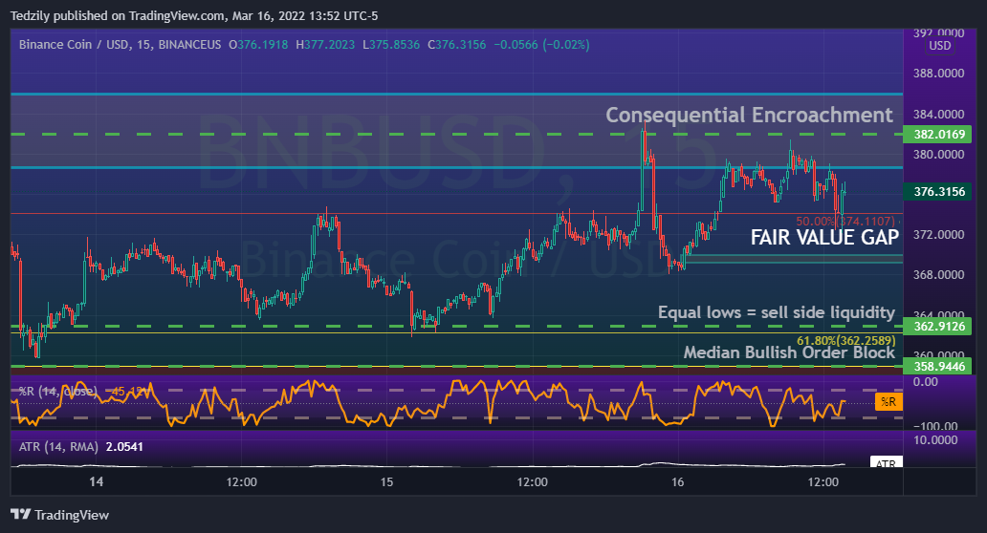Click the close value C376.3156

click(x=456, y=45)
